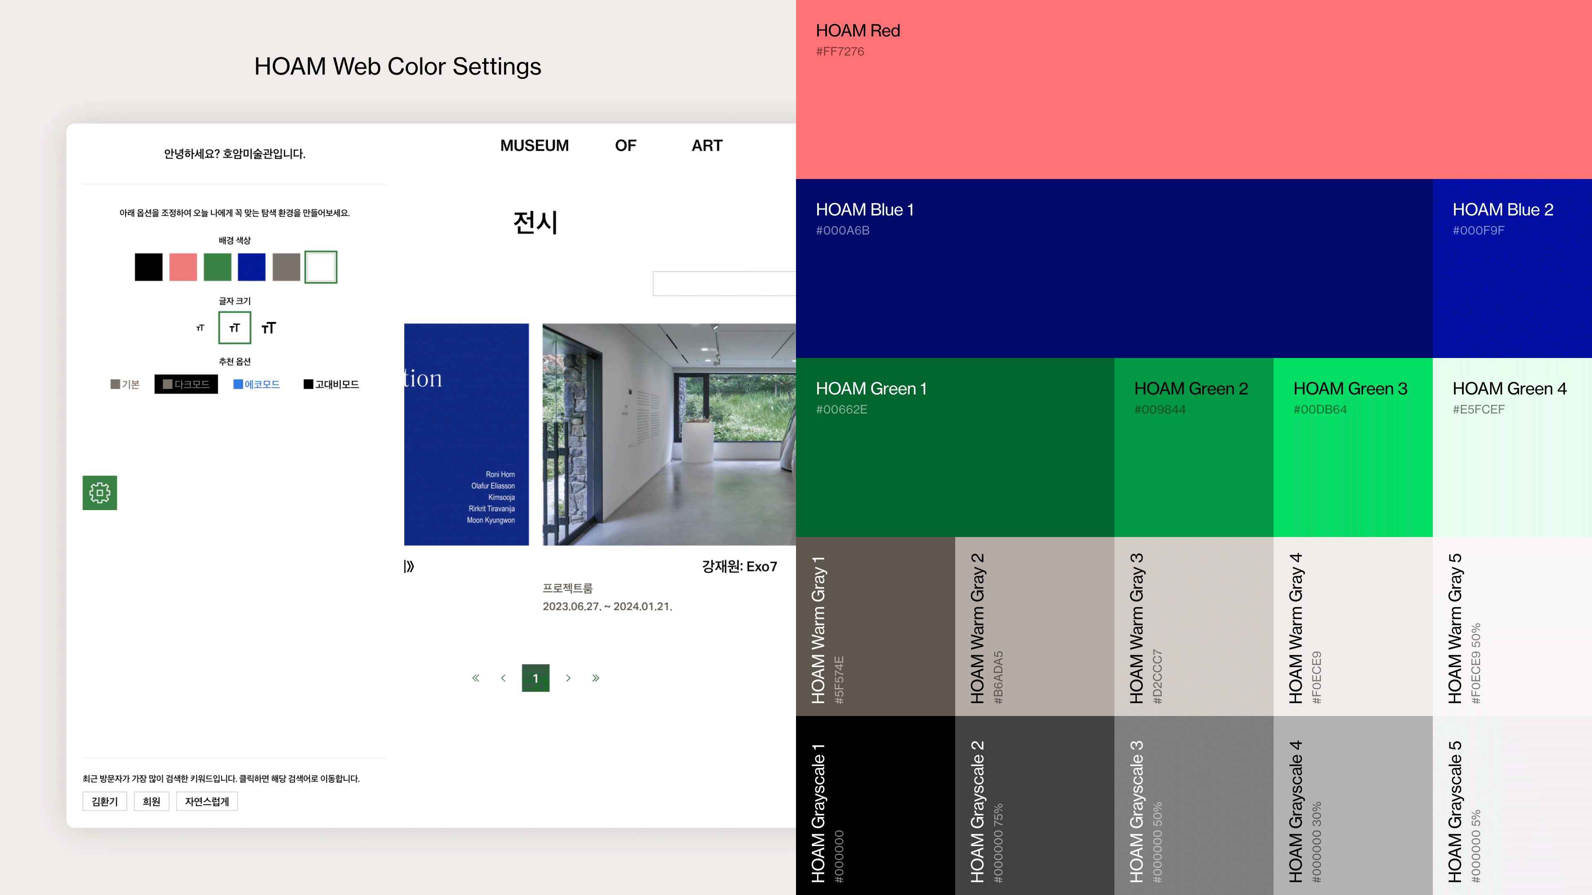
Task: Choose the warm gray background swatch
Action: (286, 267)
